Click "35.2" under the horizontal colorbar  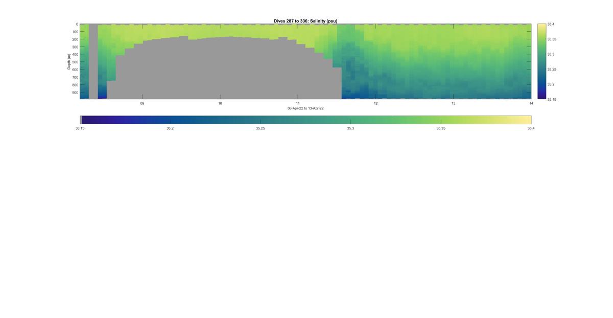[x=170, y=128]
